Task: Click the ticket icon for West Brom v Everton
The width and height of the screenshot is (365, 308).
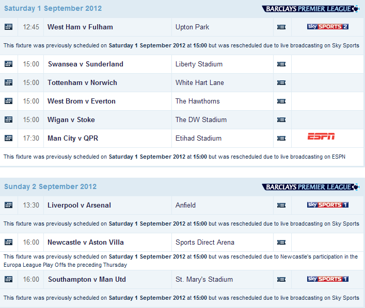Action: coord(281,101)
